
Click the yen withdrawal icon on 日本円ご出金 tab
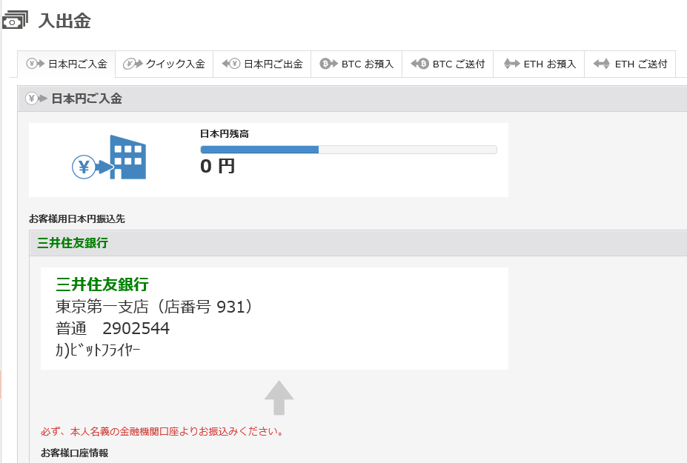click(231, 64)
